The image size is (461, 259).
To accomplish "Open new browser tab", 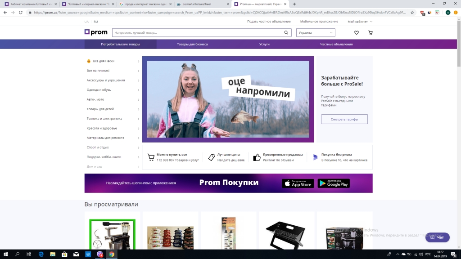I will (294, 4).
